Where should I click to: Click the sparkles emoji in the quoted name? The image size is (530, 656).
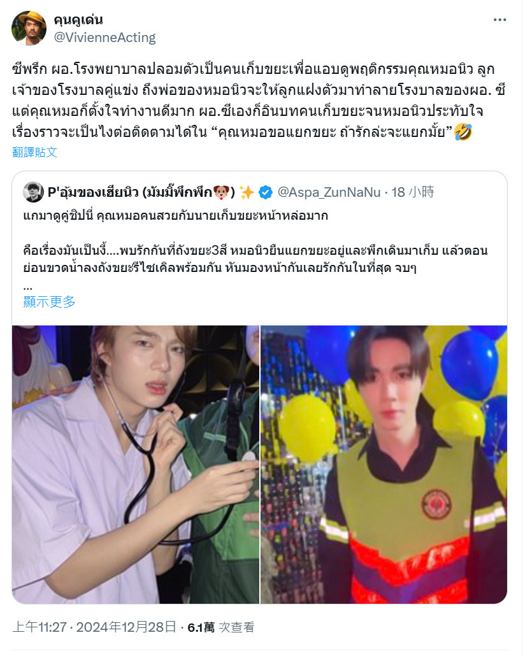click(x=247, y=192)
